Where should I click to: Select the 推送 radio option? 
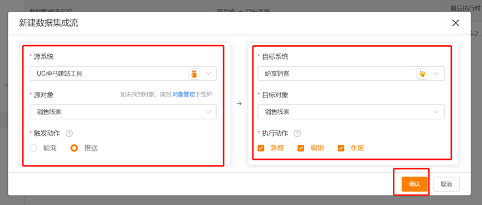[x=74, y=148]
